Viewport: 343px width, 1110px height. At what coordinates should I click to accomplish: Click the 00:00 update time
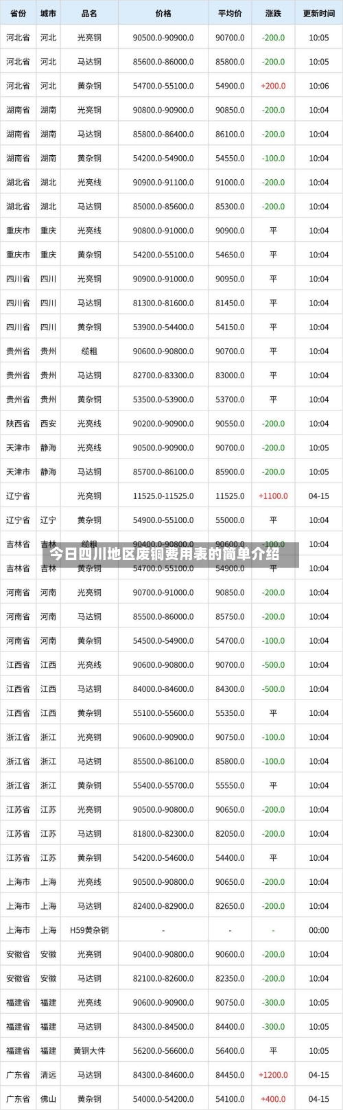pos(319,930)
